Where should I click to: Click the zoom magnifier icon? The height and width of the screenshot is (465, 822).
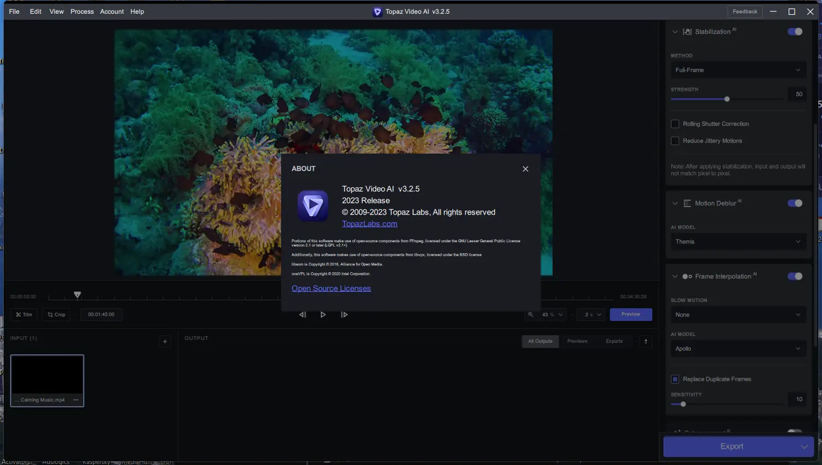(x=530, y=315)
